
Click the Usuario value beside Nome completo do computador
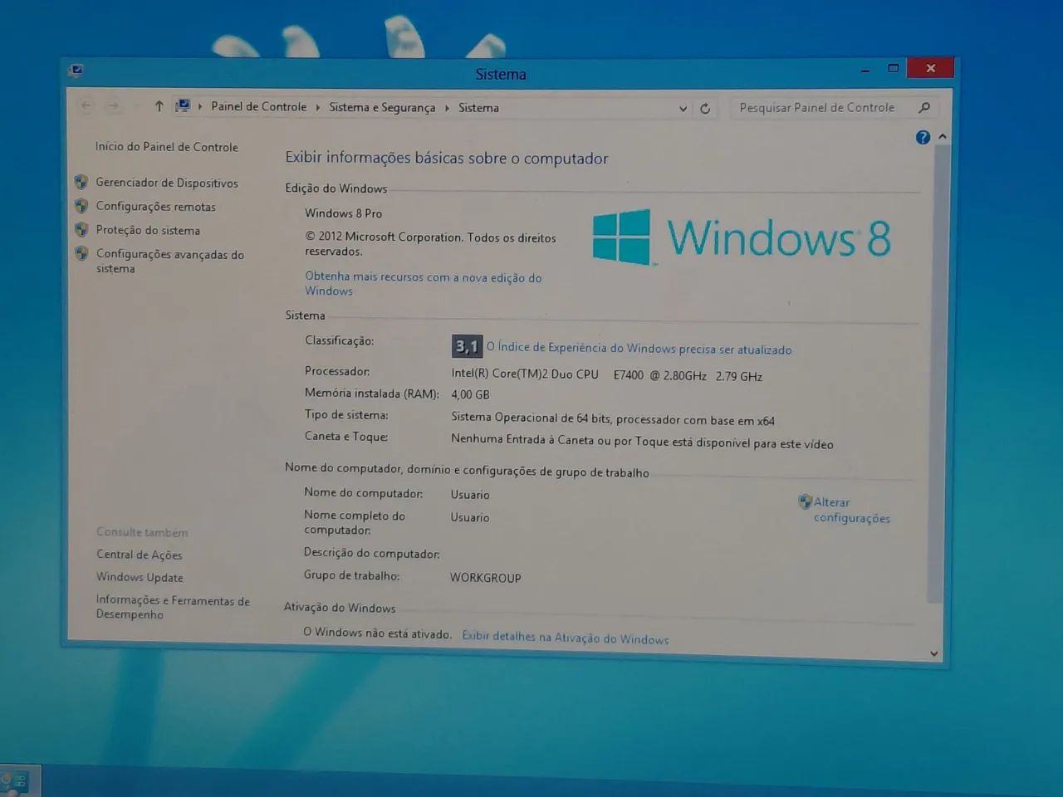(x=470, y=517)
